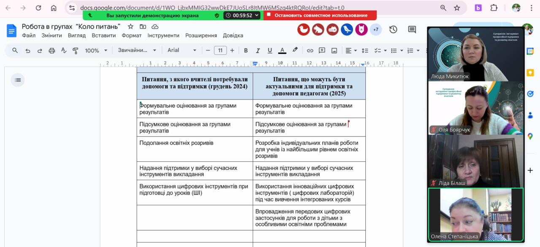The height and width of the screenshot is (247, 540).
Task: Click the search menus magnifier icon
Action: (x=15, y=51)
